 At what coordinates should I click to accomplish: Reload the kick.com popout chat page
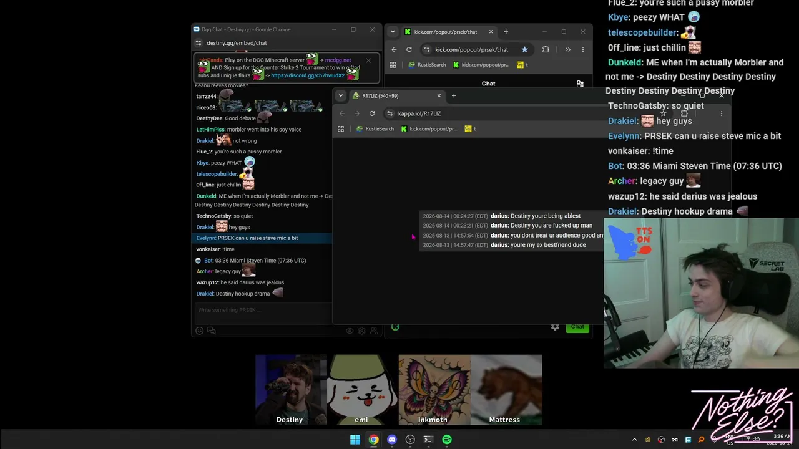tap(409, 49)
